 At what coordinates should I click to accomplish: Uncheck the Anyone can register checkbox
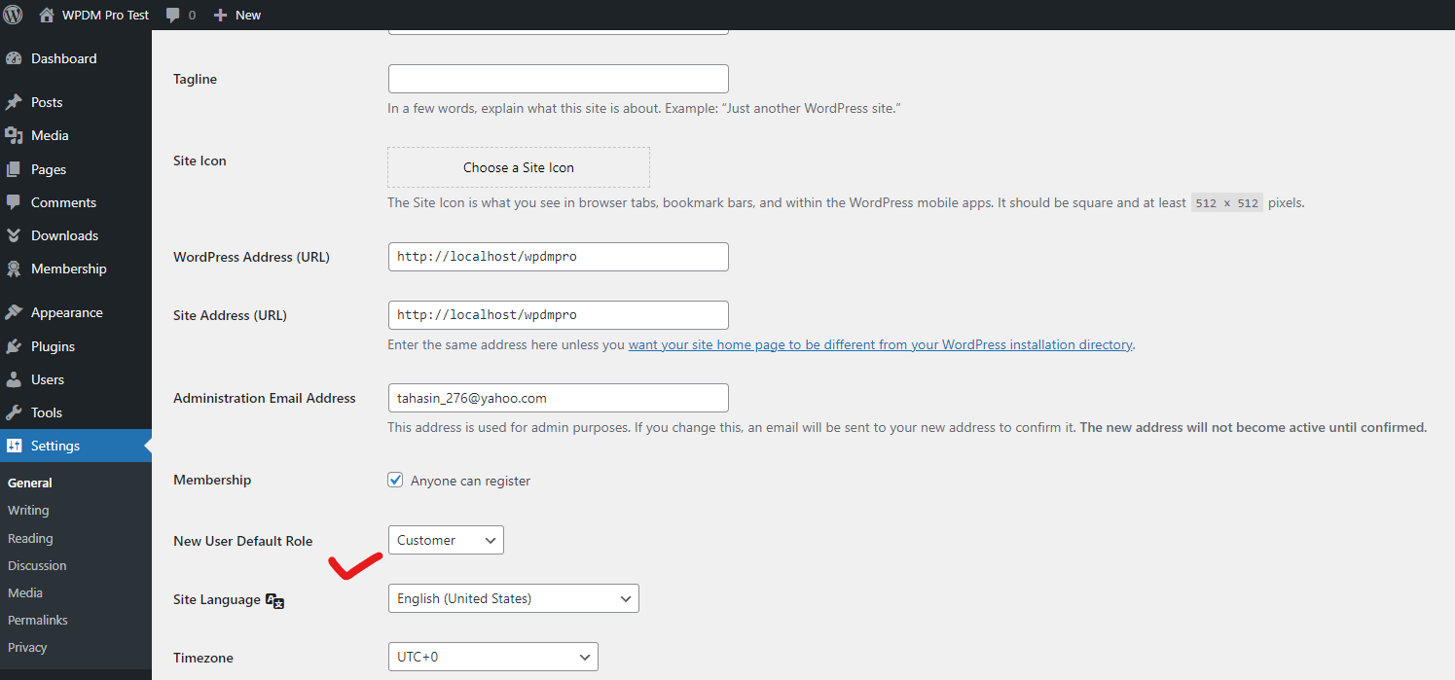pyautogui.click(x=395, y=480)
